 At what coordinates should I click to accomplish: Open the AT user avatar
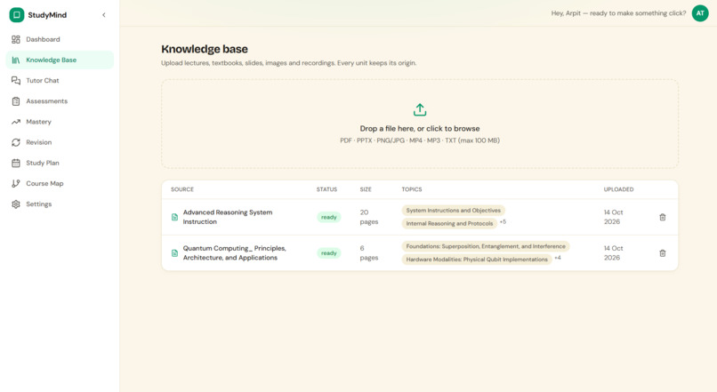point(700,13)
